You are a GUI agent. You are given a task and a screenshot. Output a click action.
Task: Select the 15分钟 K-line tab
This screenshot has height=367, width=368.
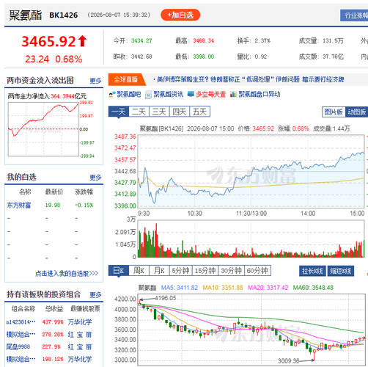click(x=205, y=271)
